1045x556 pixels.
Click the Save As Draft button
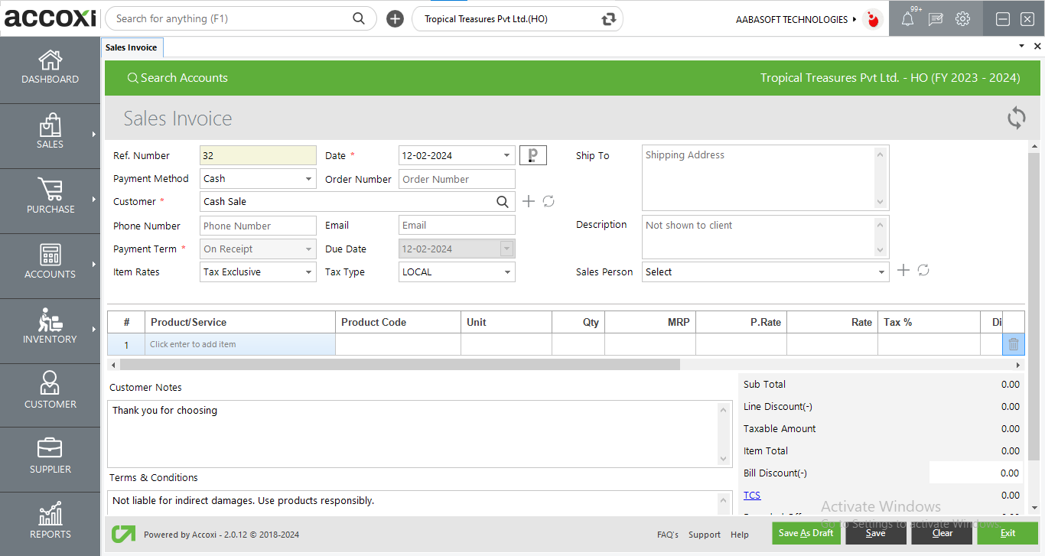pos(806,533)
